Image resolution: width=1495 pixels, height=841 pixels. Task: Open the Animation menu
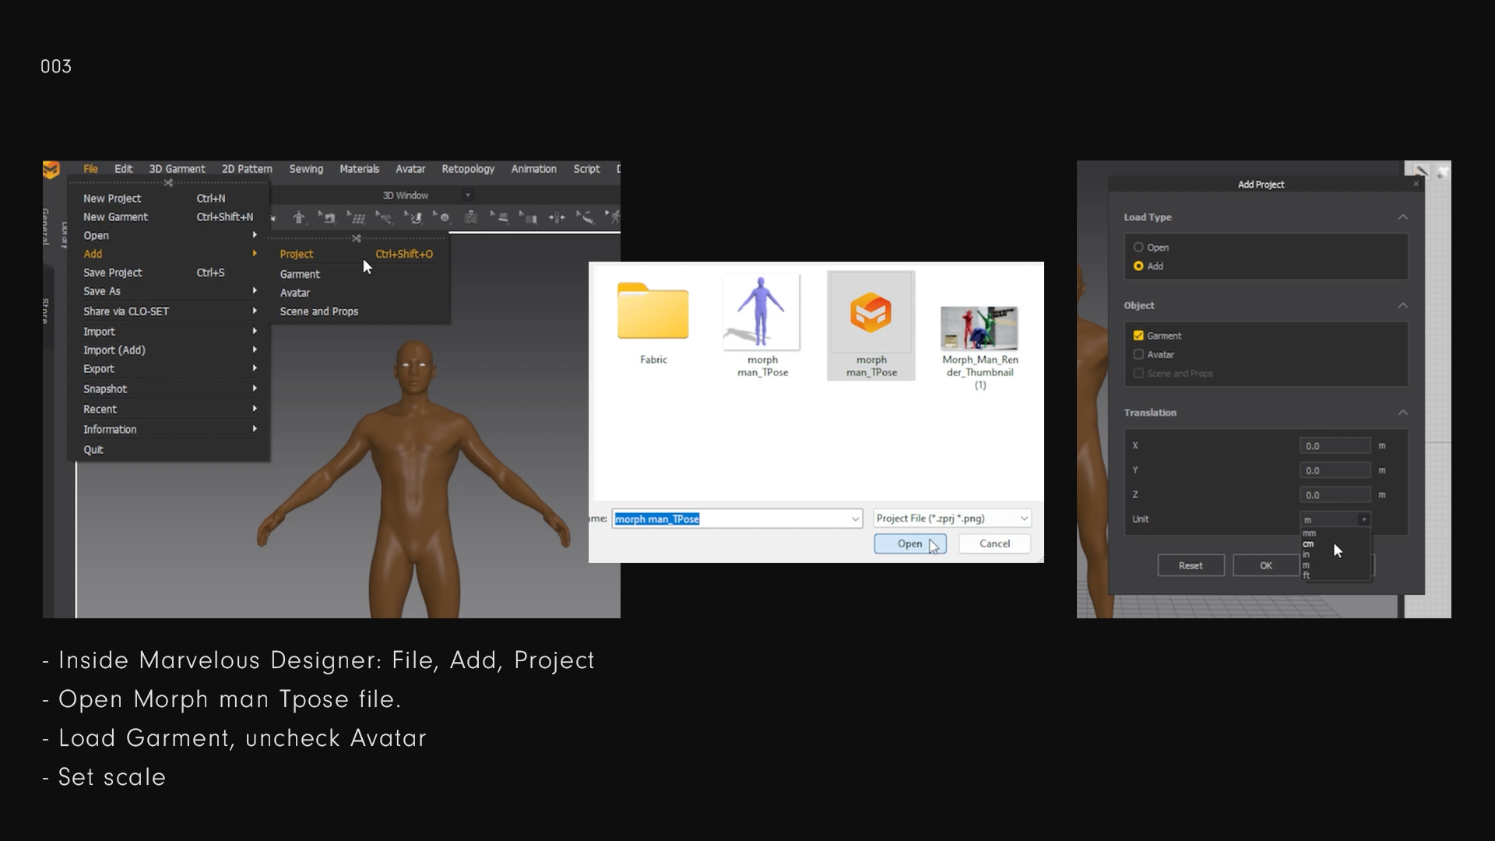point(533,169)
